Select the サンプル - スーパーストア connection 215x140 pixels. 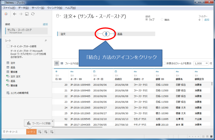(x=26, y=31)
